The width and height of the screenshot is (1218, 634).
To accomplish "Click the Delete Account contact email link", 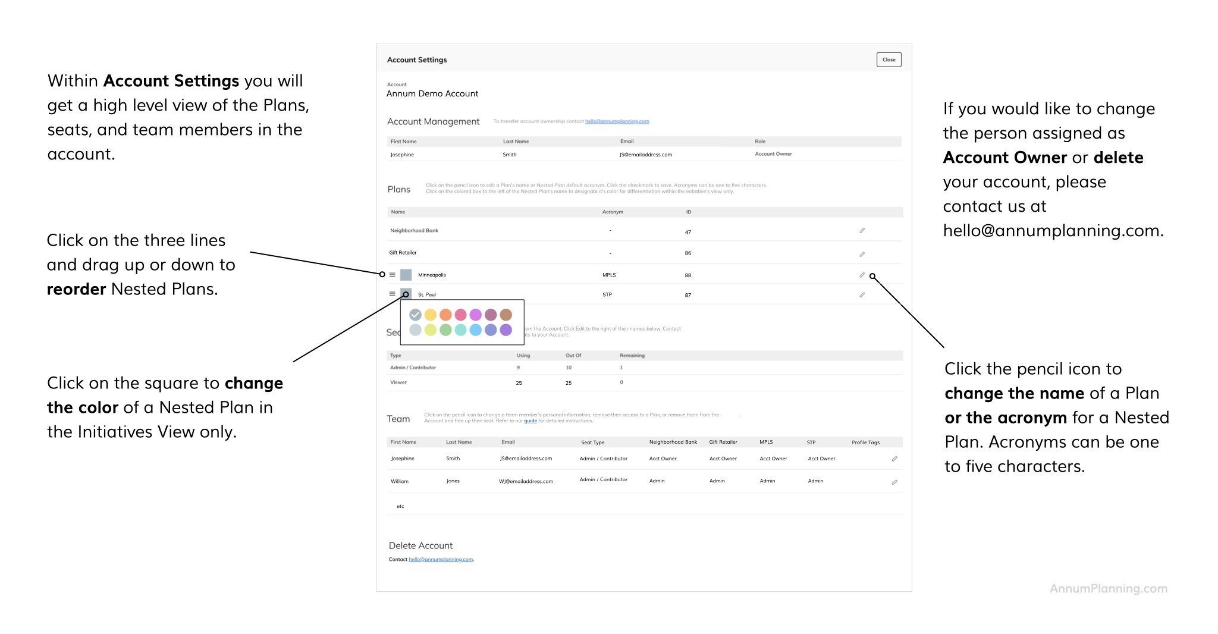I will click(441, 560).
